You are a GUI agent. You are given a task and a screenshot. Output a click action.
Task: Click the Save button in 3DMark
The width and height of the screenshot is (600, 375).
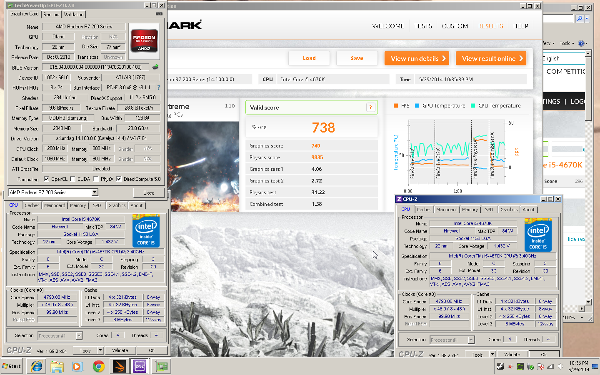(x=357, y=58)
